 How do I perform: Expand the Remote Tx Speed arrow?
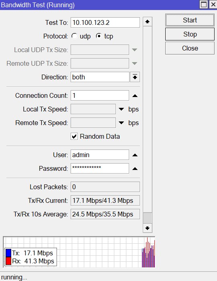122,123
